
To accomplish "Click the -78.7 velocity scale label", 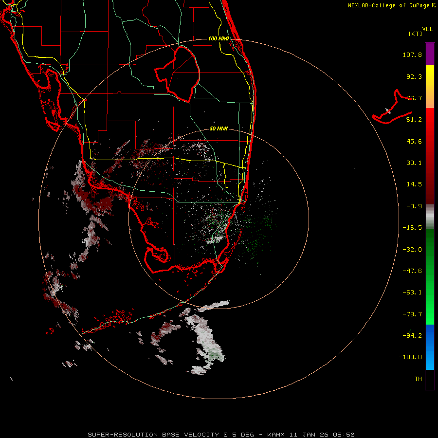I will pos(412,314).
